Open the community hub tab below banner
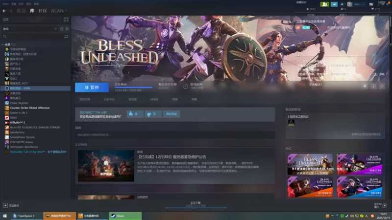The width and height of the screenshot is (392, 220). (109, 99)
